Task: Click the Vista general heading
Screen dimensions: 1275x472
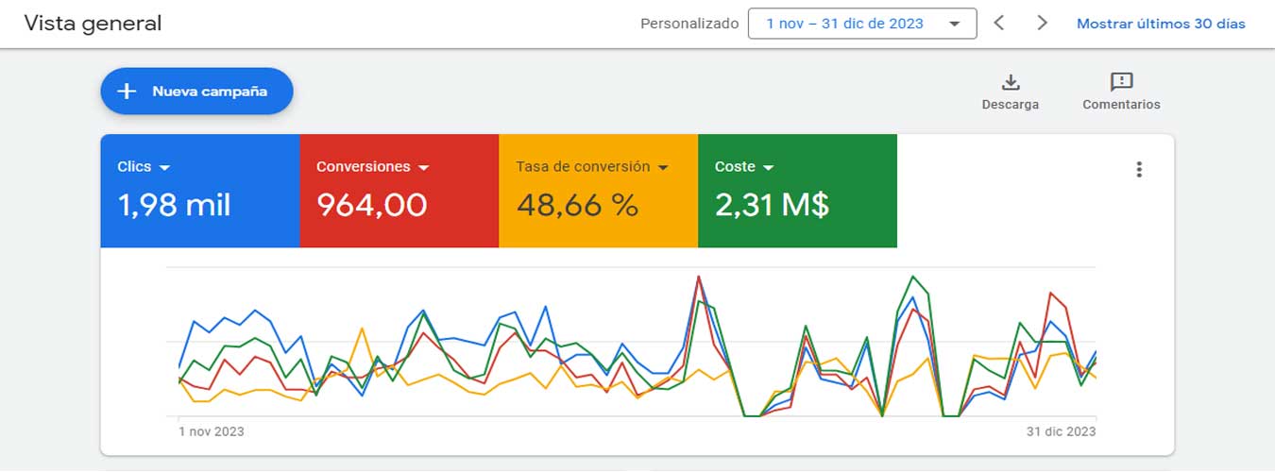Action: [93, 24]
